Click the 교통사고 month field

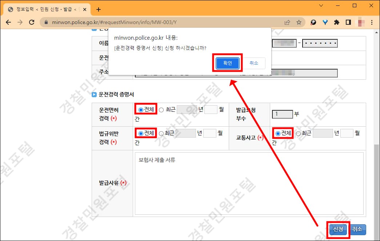click(x=347, y=133)
